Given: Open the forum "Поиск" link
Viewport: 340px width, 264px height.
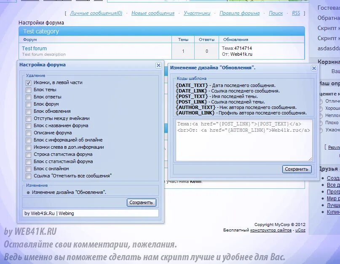Looking at the screenshot, I should point(276,13).
